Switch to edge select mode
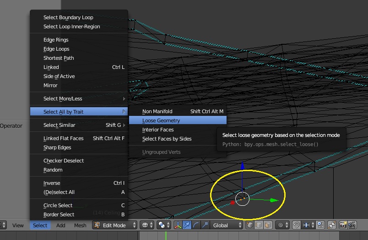Viewport: 368px width, 240px height. (259, 225)
